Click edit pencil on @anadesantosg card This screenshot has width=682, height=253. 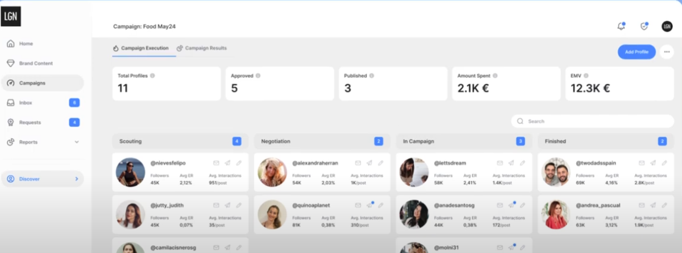click(523, 205)
